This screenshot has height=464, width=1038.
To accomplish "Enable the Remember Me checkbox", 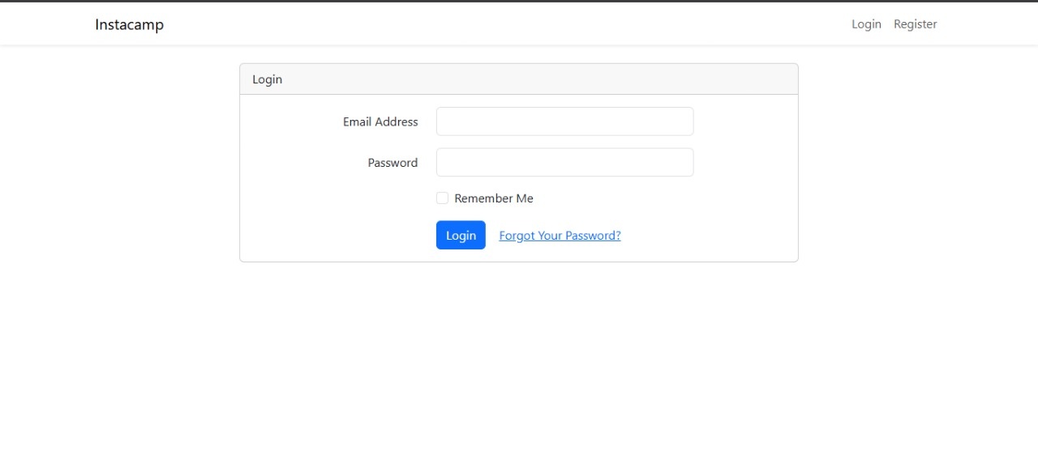I will click(x=442, y=198).
